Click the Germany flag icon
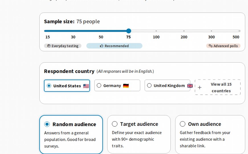248x154 pixels. pos(126,86)
